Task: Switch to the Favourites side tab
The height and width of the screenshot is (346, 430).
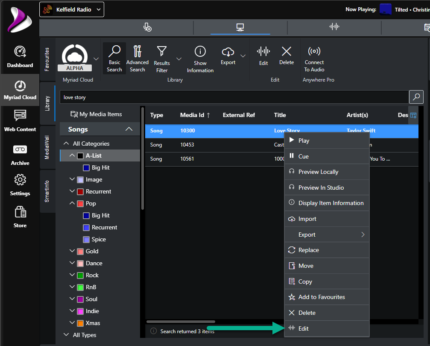Action: [x=47, y=59]
